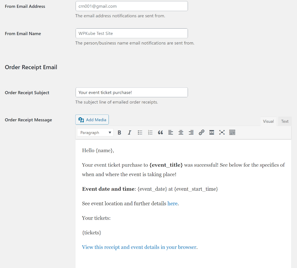Apply blockquote formatting

tap(160, 132)
